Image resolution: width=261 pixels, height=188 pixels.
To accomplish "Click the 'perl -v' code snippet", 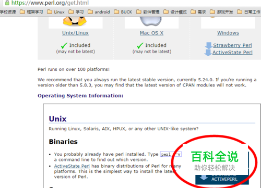I will (x=171, y=154).
